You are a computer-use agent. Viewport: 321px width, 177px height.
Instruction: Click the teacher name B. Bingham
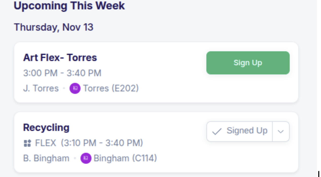[x=46, y=158]
